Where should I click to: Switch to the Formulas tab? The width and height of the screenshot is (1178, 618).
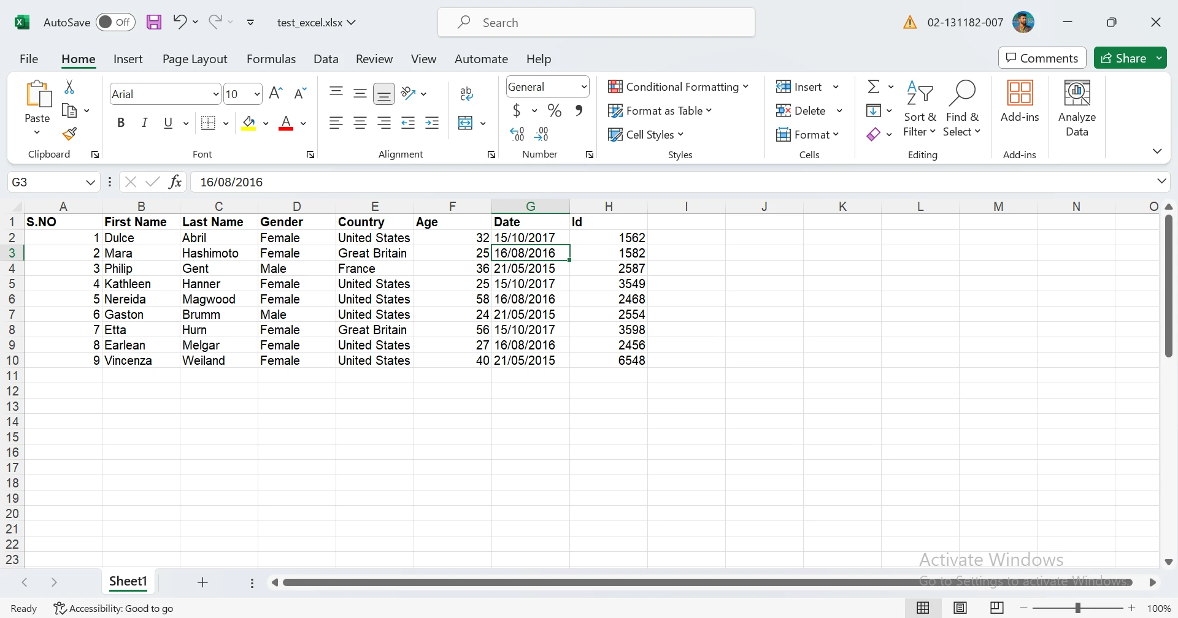coord(271,59)
